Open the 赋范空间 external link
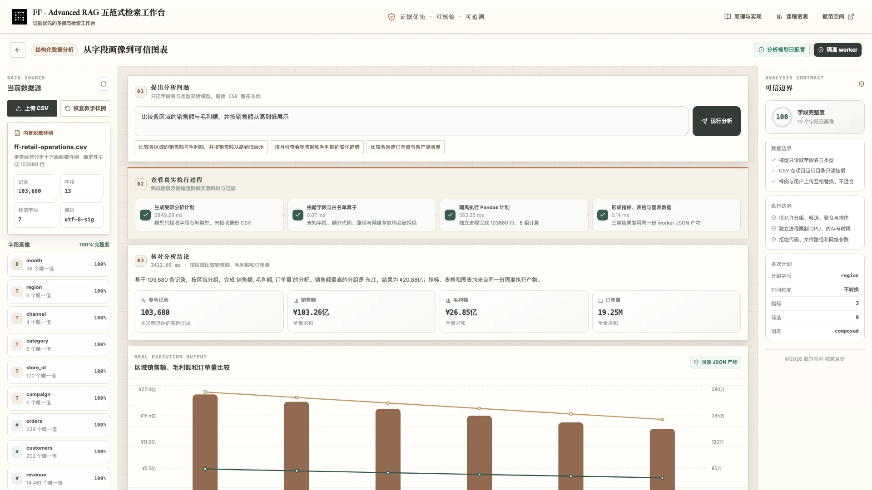Viewport: 872px width, 490px height. [838, 17]
